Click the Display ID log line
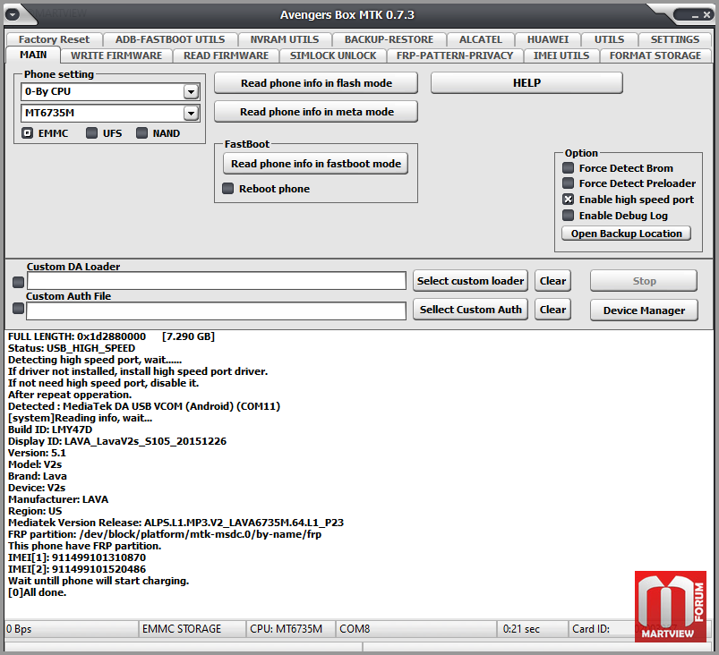Screen dimensions: 719x655 click(117, 441)
